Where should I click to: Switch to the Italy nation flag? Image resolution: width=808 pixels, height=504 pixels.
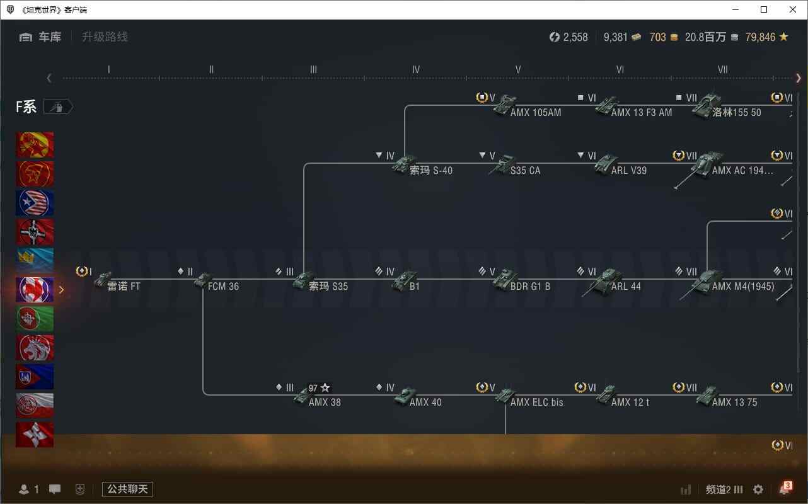pyautogui.click(x=35, y=319)
